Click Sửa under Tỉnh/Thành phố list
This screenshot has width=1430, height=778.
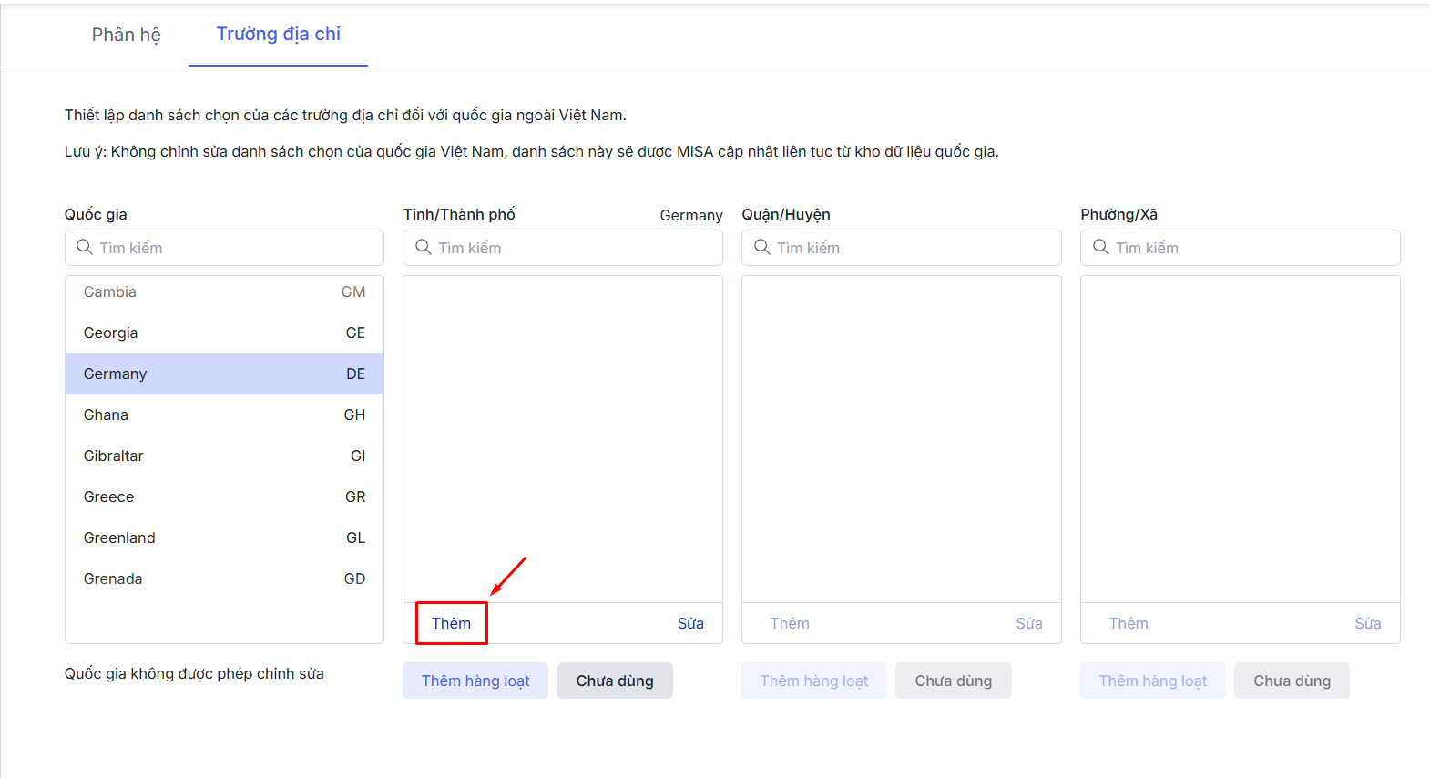[690, 623]
